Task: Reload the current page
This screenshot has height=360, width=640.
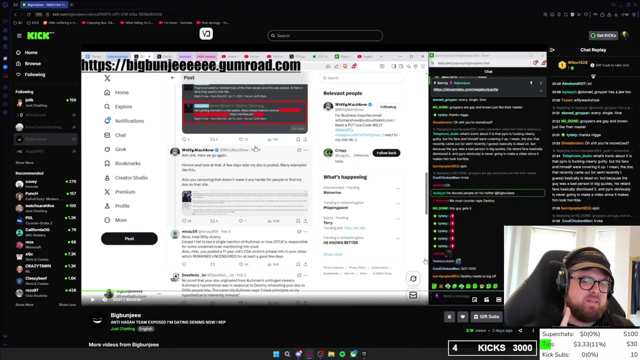Action: (x=28, y=14)
